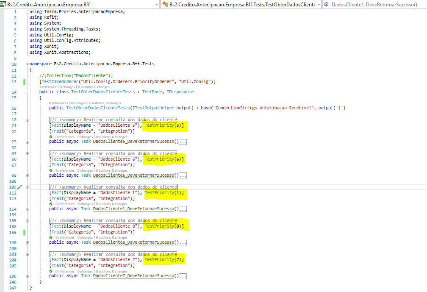Open the members dropdown DadosCliente1_DeveRetornarSucesso()
427x292 pixels.
(x=375, y=4)
